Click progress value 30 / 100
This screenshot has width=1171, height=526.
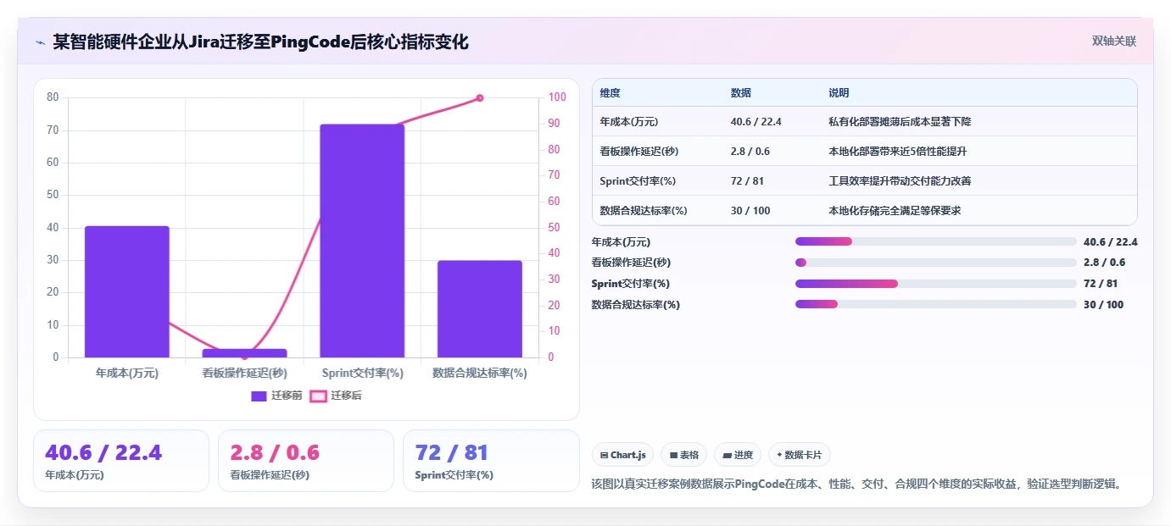pos(1103,305)
